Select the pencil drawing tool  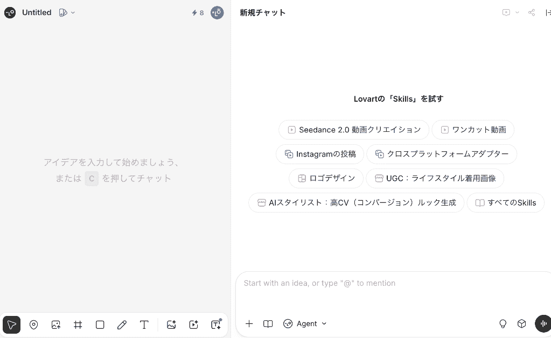coord(122,325)
